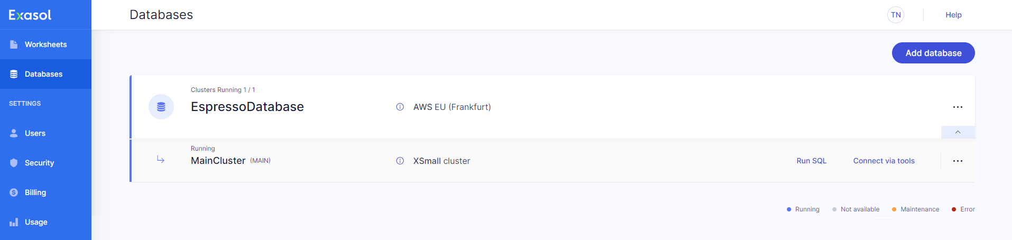Click info icon beside XSmall cluster

(400, 161)
